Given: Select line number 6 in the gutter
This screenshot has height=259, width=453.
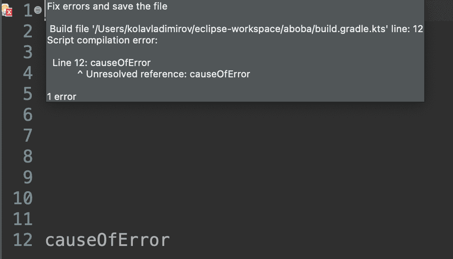Looking at the screenshot, I should [x=28, y=115].
